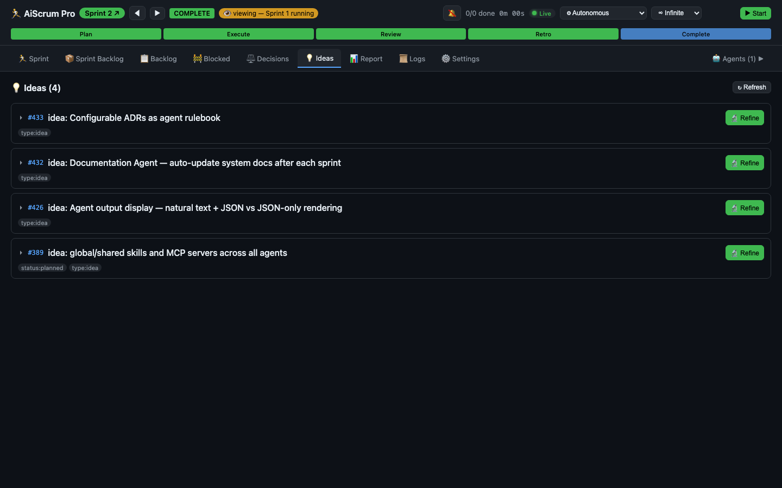Open the Sprint 2 external link badge
Image resolution: width=782 pixels, height=488 pixels.
pyautogui.click(x=102, y=13)
